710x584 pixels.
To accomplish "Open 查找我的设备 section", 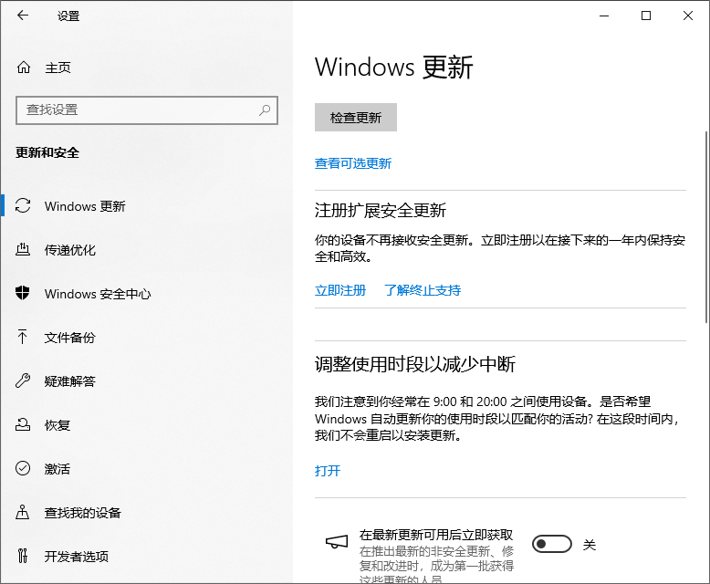I will pos(146,513).
